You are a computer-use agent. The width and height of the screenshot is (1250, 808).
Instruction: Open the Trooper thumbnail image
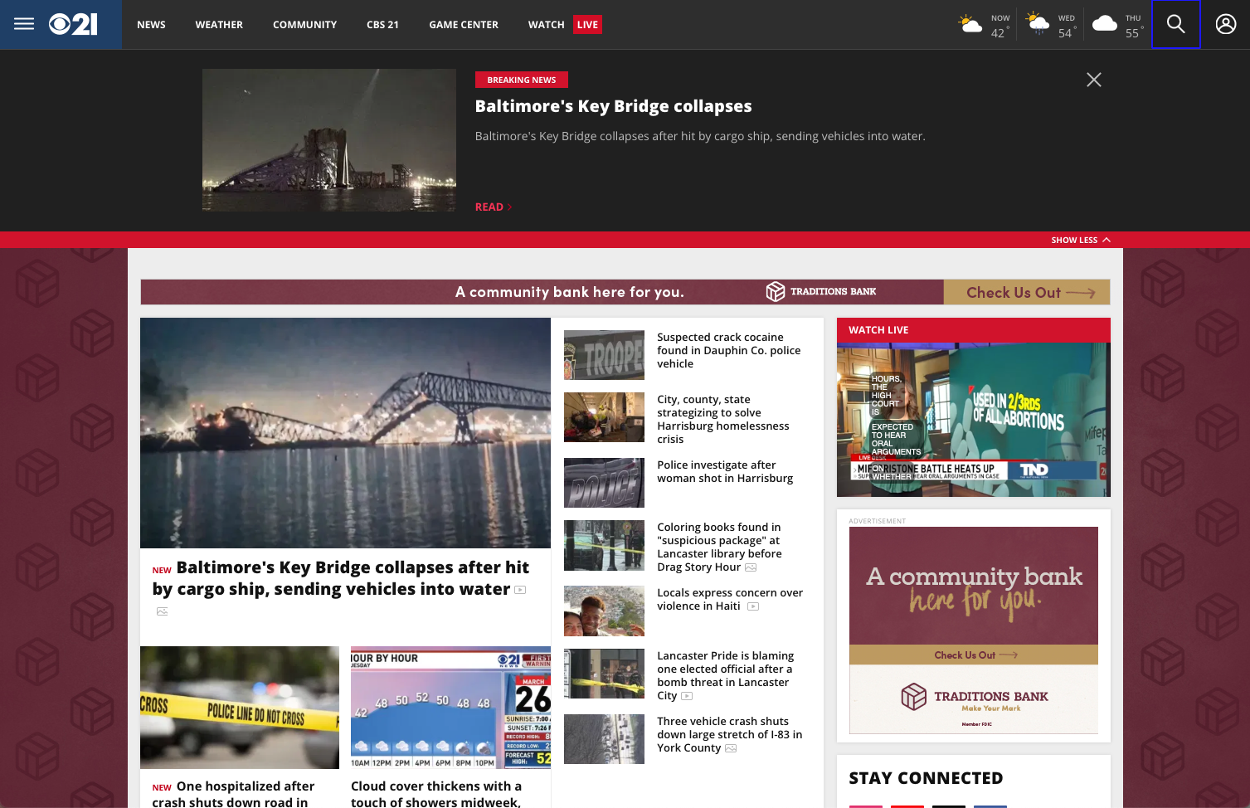tap(604, 355)
